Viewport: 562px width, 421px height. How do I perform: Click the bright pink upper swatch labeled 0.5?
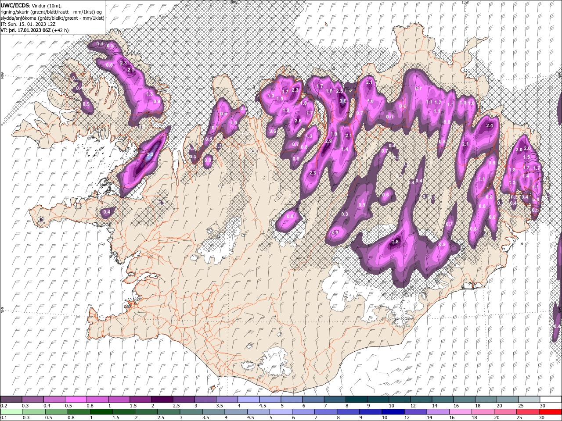76,400
